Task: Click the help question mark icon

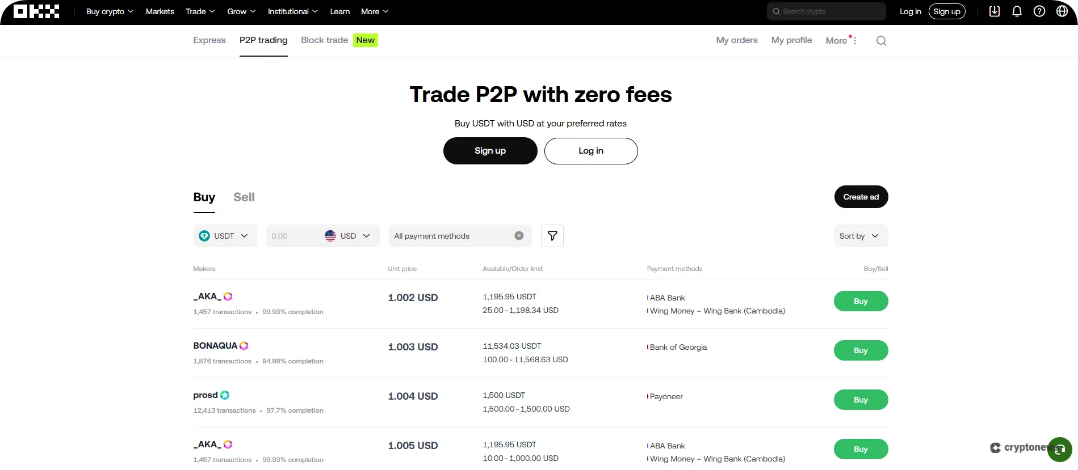Action: point(1039,11)
